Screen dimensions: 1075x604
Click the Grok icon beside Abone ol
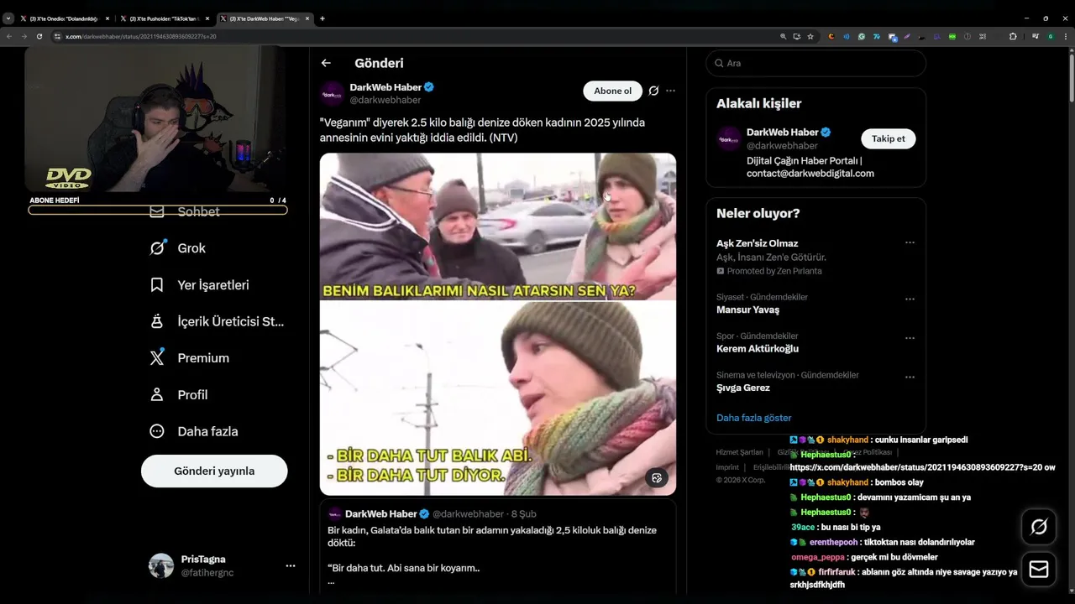[x=653, y=91]
